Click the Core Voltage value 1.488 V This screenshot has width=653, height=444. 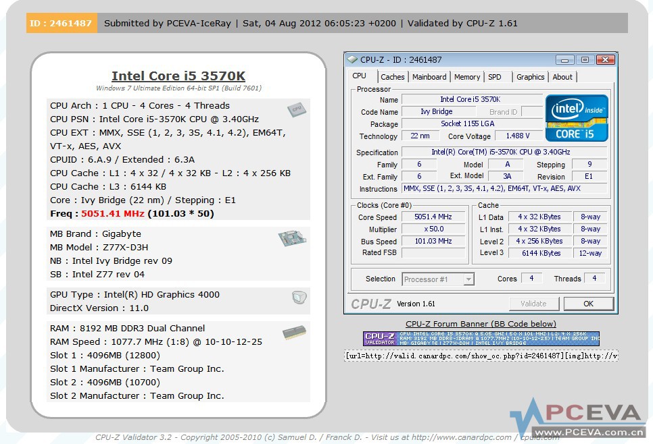coord(518,136)
